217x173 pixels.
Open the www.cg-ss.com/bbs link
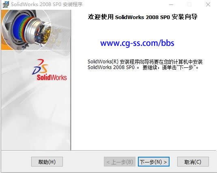(x=137, y=43)
